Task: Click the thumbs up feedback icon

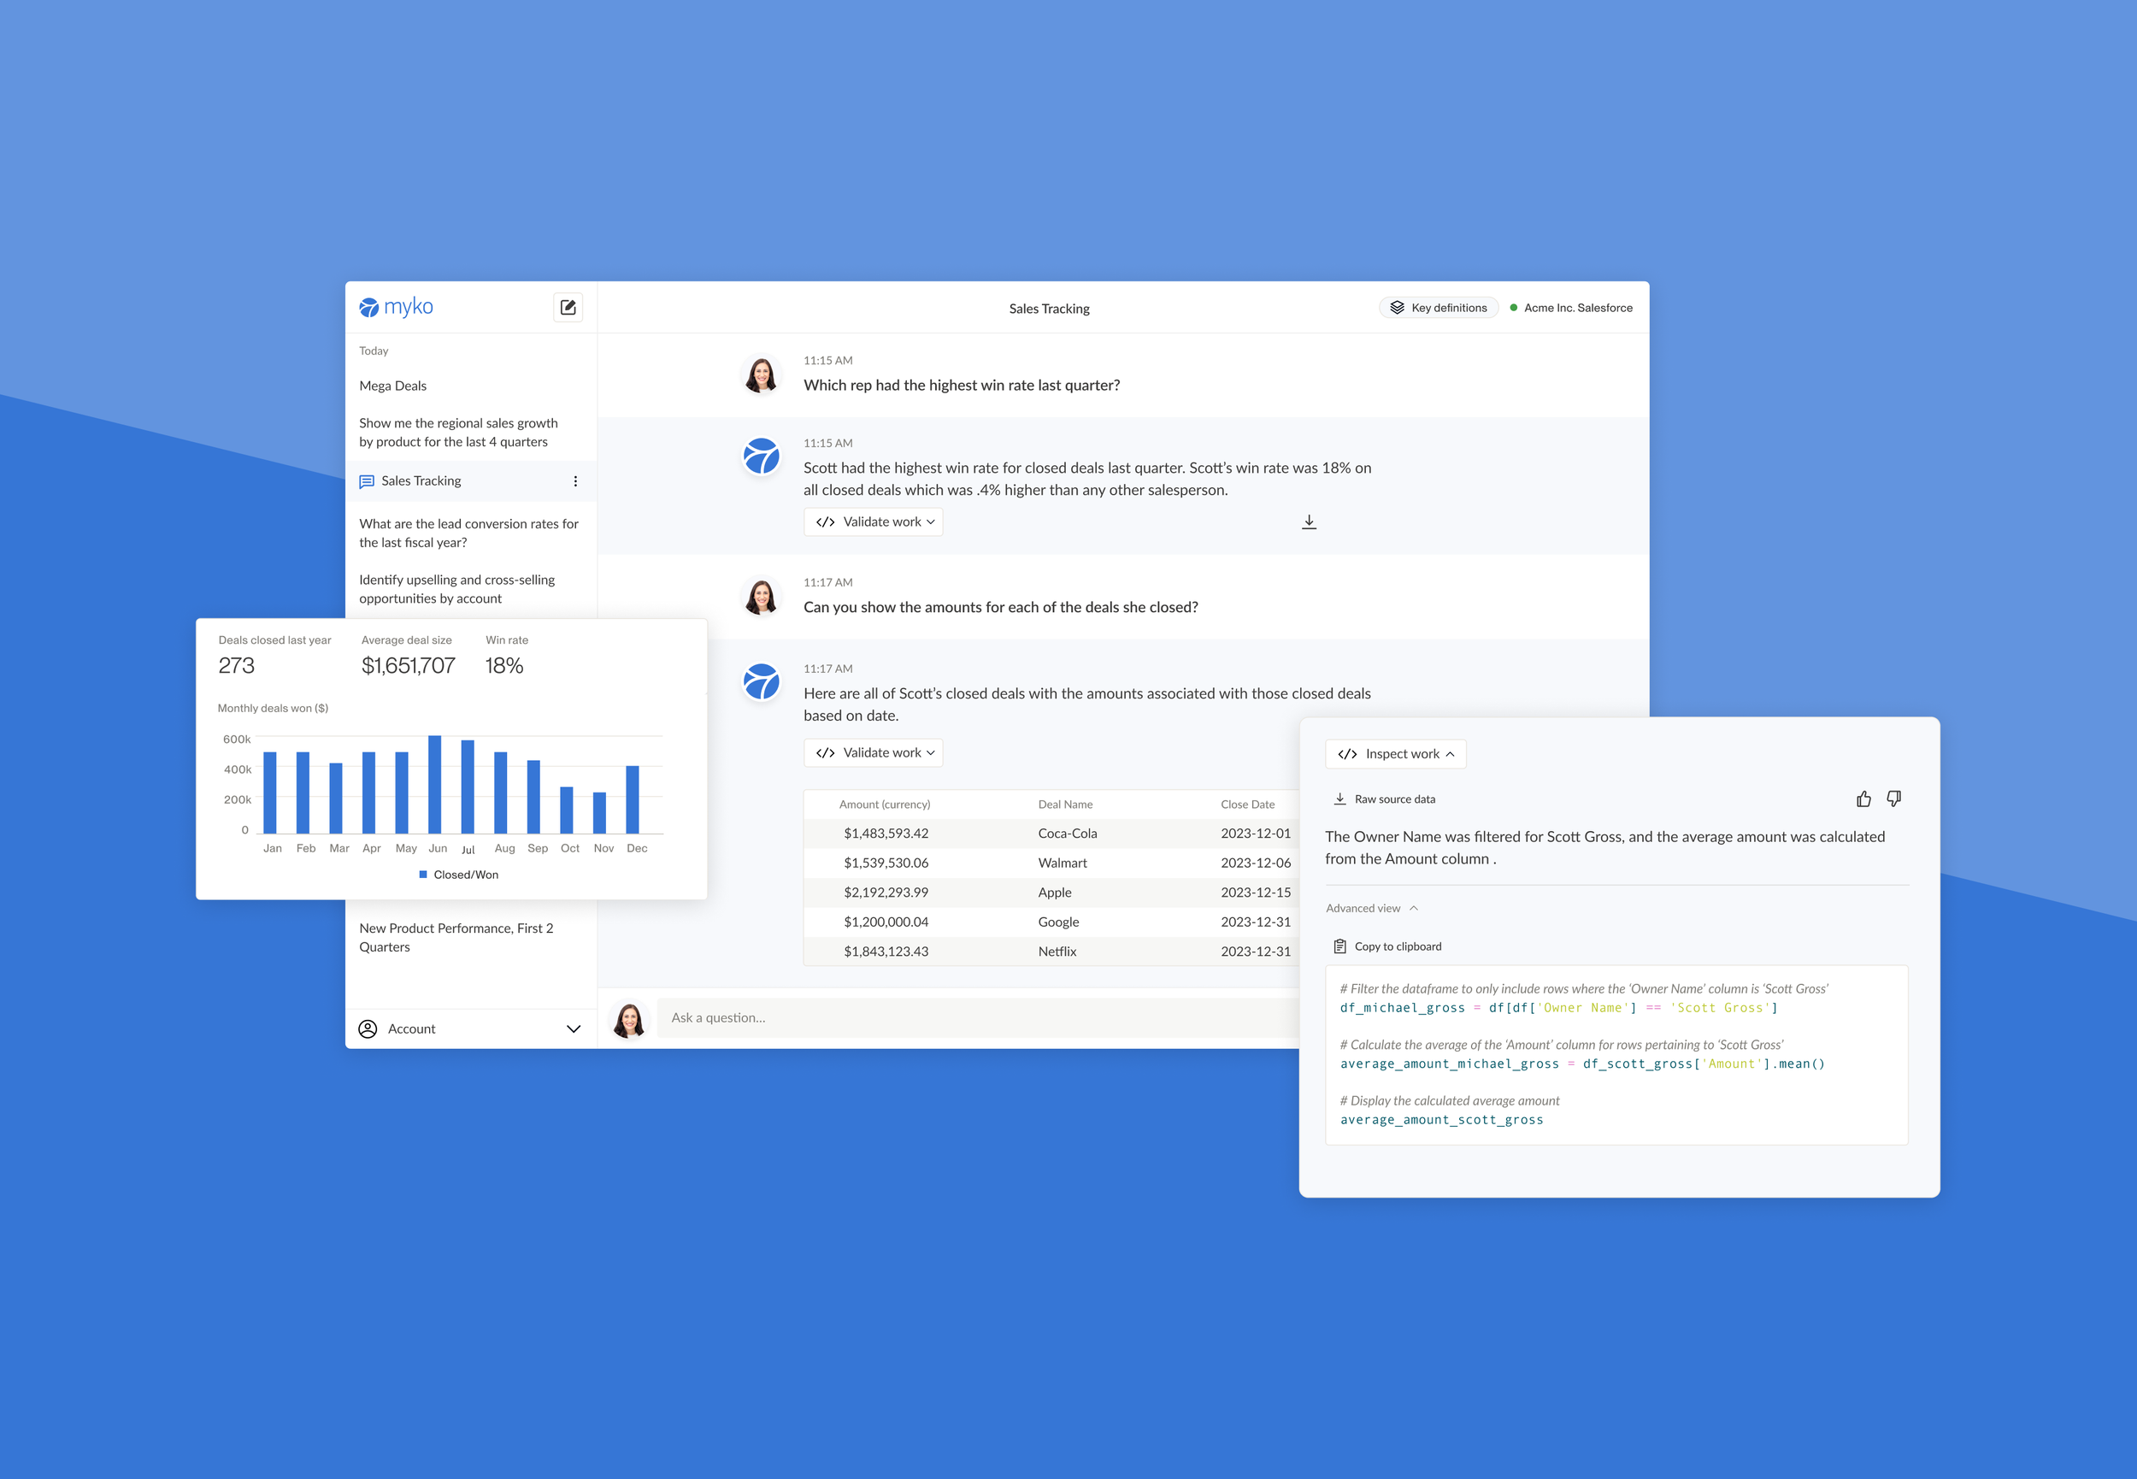Action: [1863, 798]
